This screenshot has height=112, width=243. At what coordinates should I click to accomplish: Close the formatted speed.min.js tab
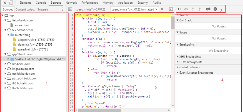[156, 9]
